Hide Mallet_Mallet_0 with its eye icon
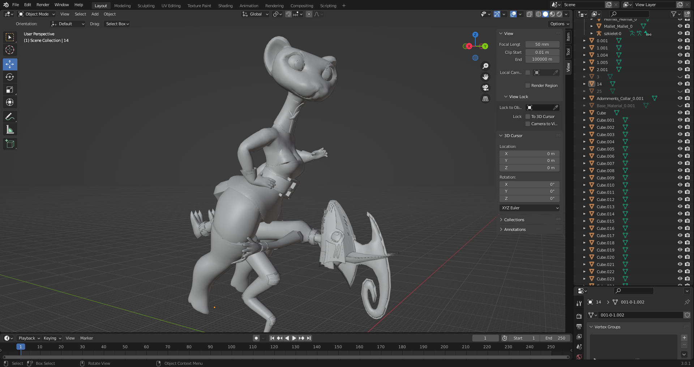The height and width of the screenshot is (367, 694). [680, 26]
